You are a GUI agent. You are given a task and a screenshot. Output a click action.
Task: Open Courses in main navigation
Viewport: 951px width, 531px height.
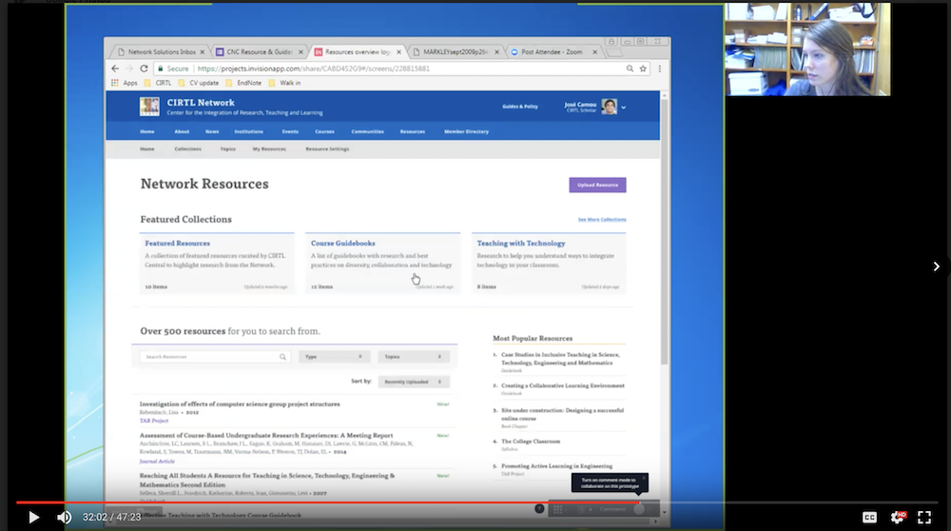[x=324, y=131]
